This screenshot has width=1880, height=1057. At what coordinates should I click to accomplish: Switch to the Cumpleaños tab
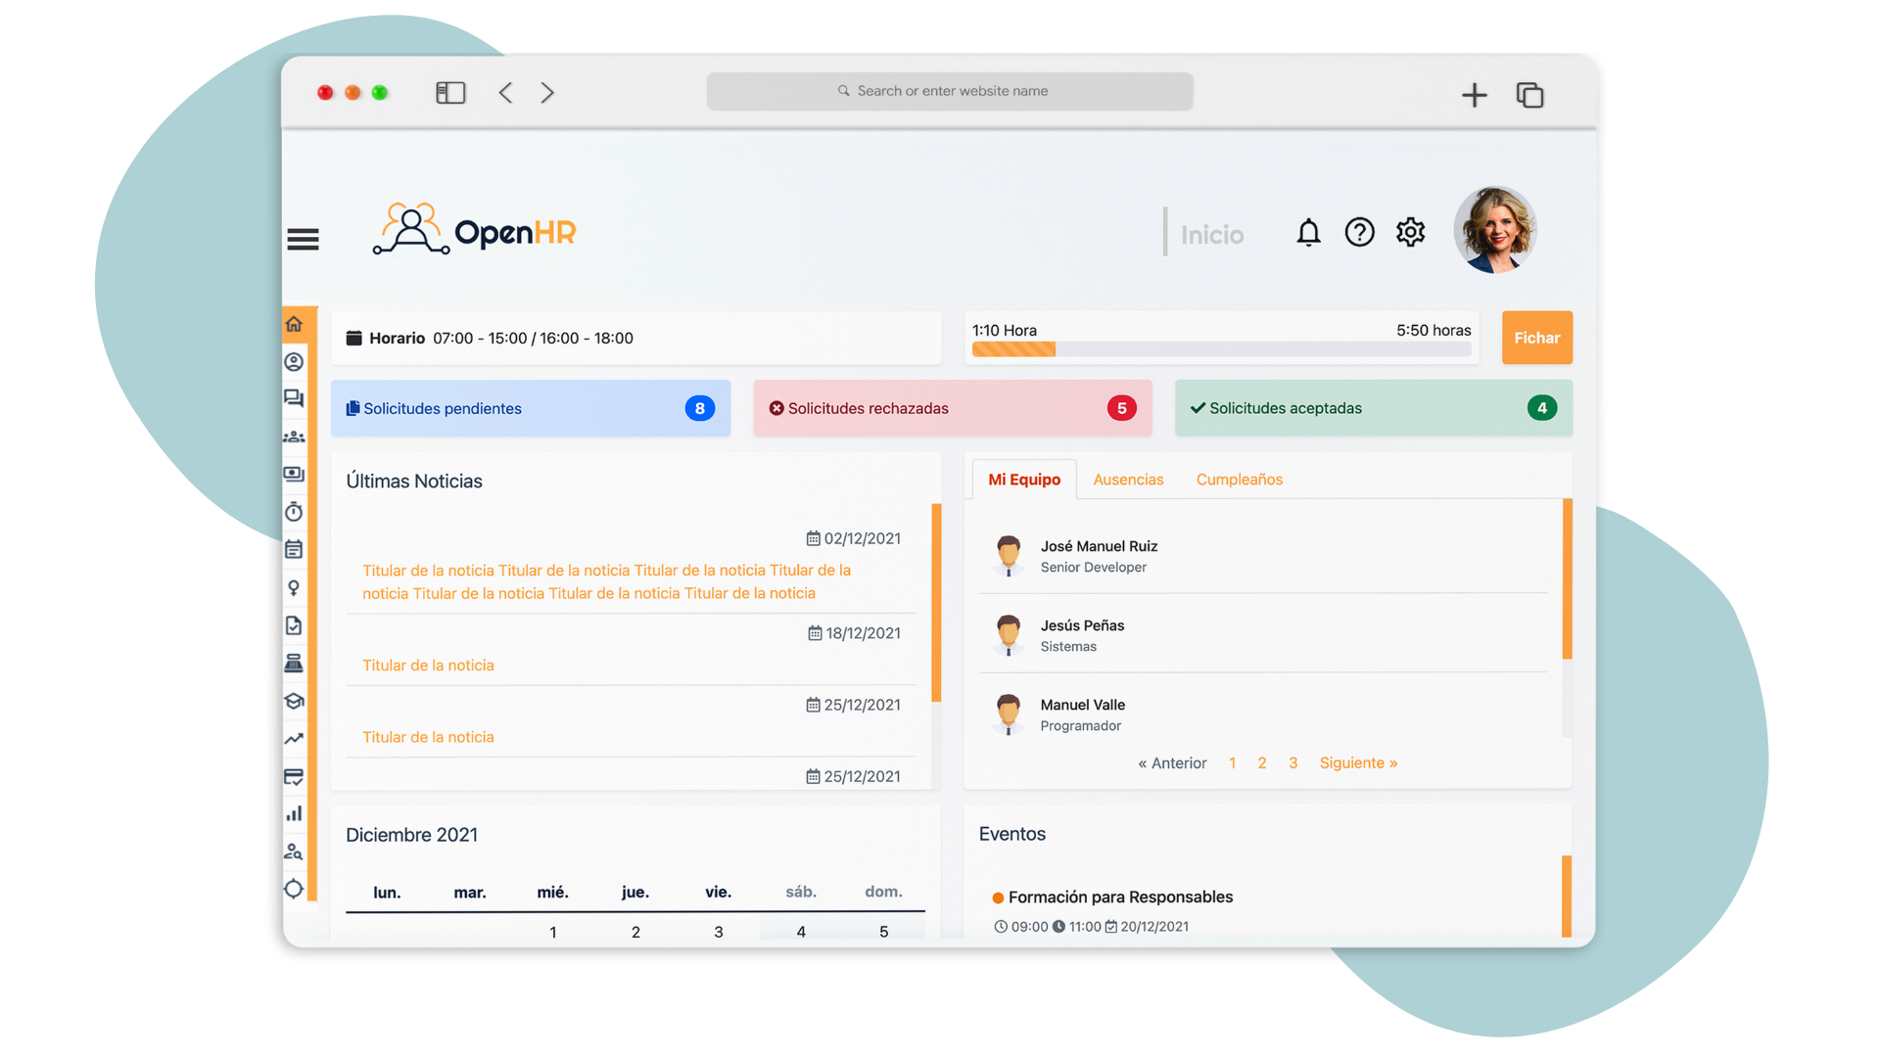click(1239, 480)
